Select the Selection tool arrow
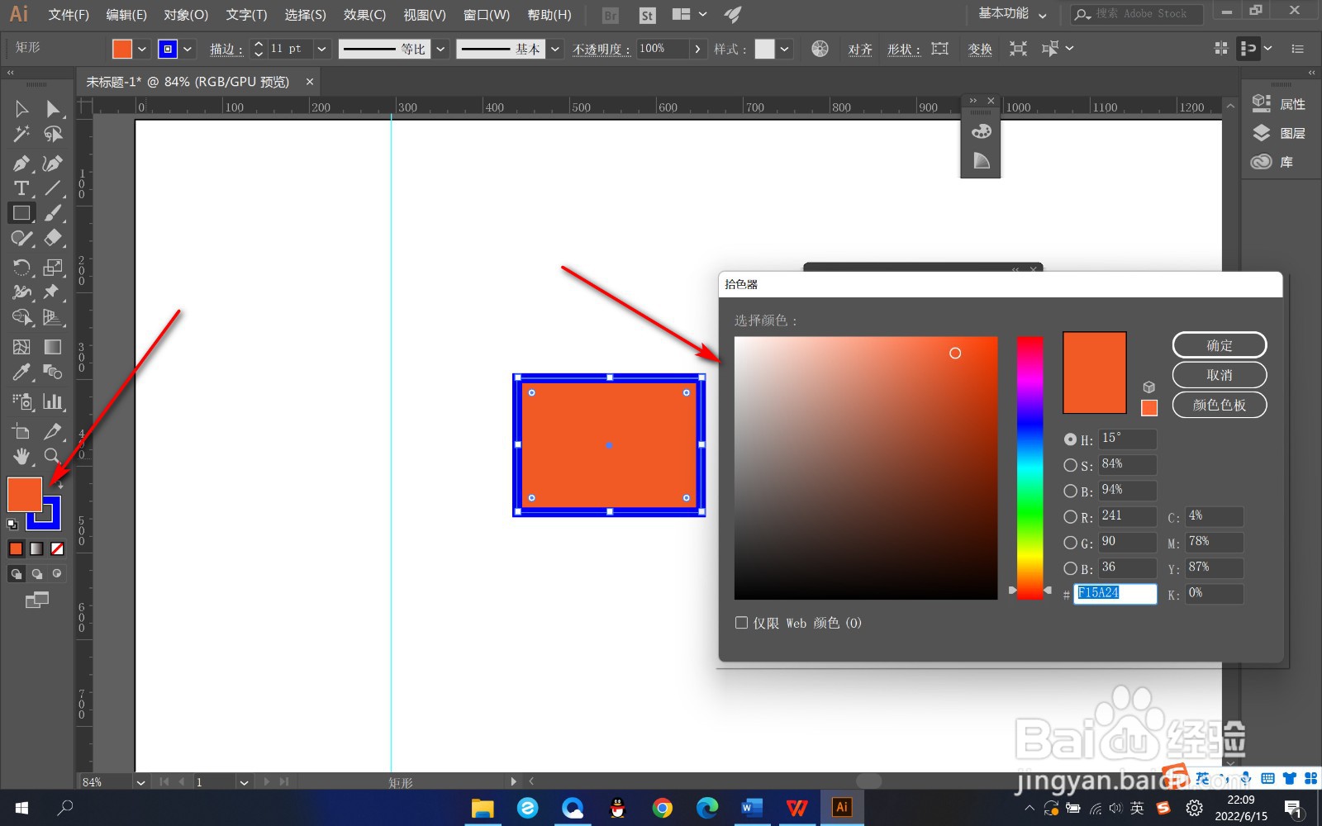The width and height of the screenshot is (1322, 826). tap(21, 109)
